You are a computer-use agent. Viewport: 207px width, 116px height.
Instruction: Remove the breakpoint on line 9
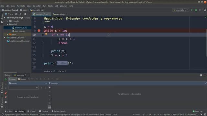point(39,31)
